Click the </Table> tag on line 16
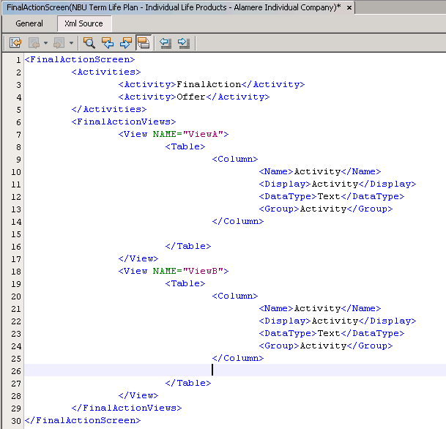Image resolution: width=446 pixels, height=429 pixels. (x=188, y=246)
